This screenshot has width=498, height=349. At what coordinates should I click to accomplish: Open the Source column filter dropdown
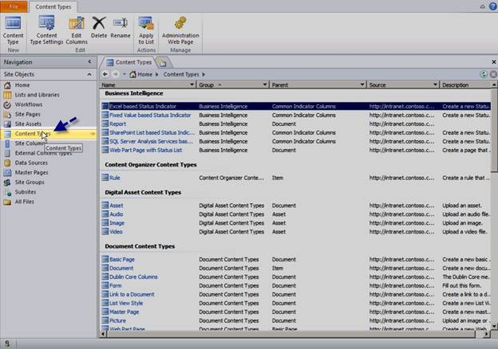[435, 84]
